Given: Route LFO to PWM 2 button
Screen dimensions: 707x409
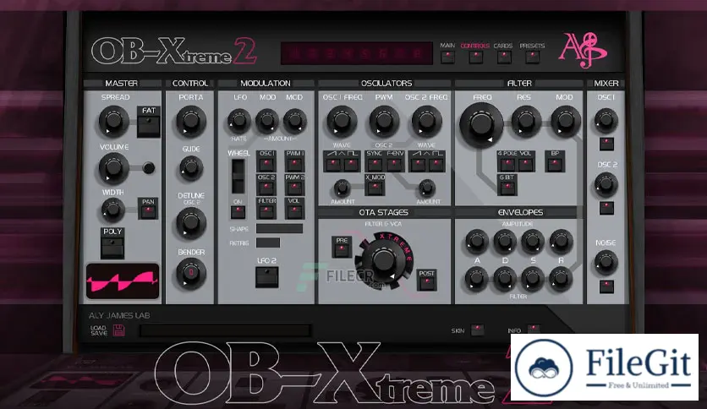Looking at the screenshot, I should (294, 188).
